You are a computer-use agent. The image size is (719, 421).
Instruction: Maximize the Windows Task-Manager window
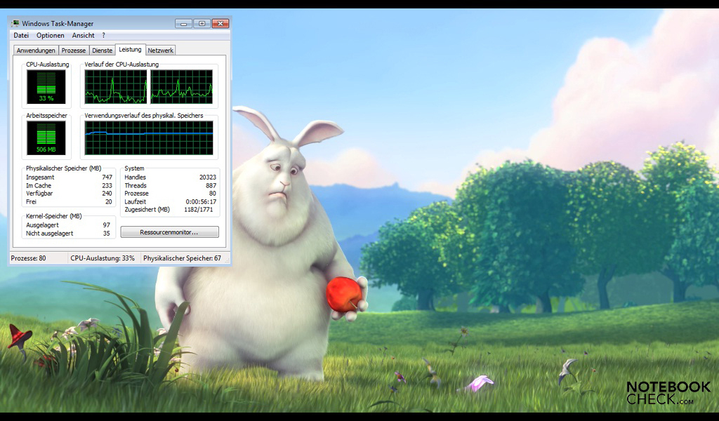202,23
